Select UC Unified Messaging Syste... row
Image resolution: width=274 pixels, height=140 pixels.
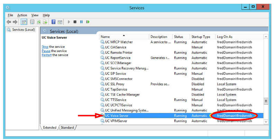[181, 110]
